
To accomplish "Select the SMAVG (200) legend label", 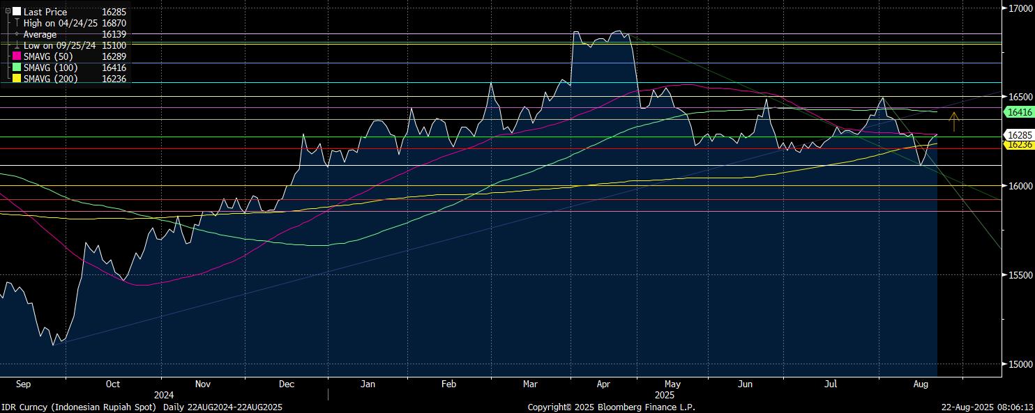I will point(51,79).
